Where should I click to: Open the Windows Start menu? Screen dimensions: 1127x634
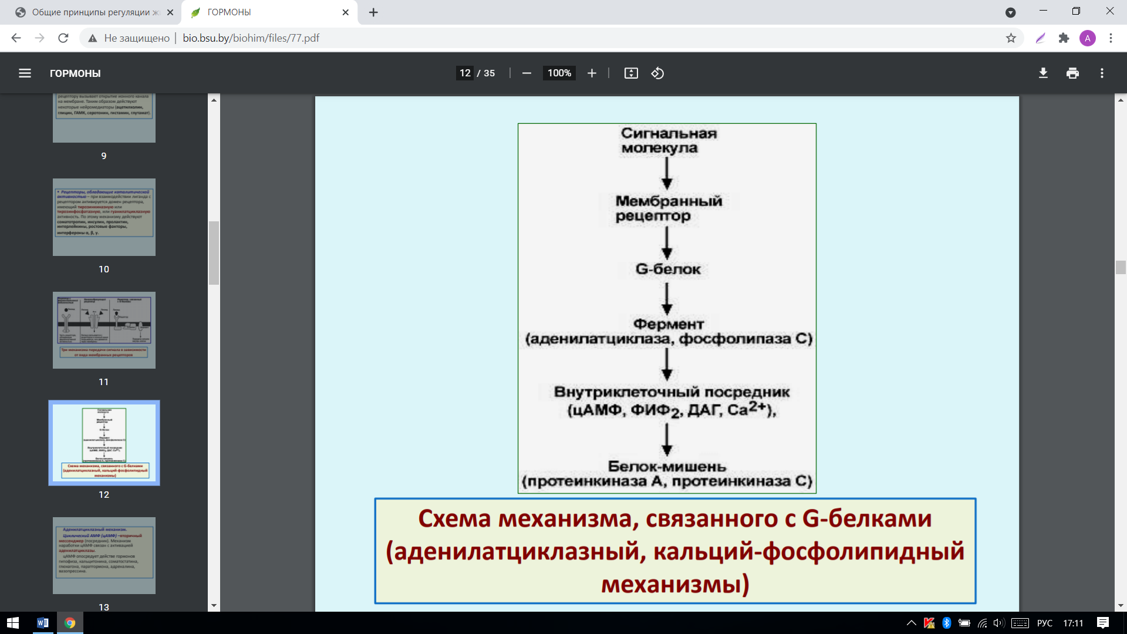[x=13, y=623]
